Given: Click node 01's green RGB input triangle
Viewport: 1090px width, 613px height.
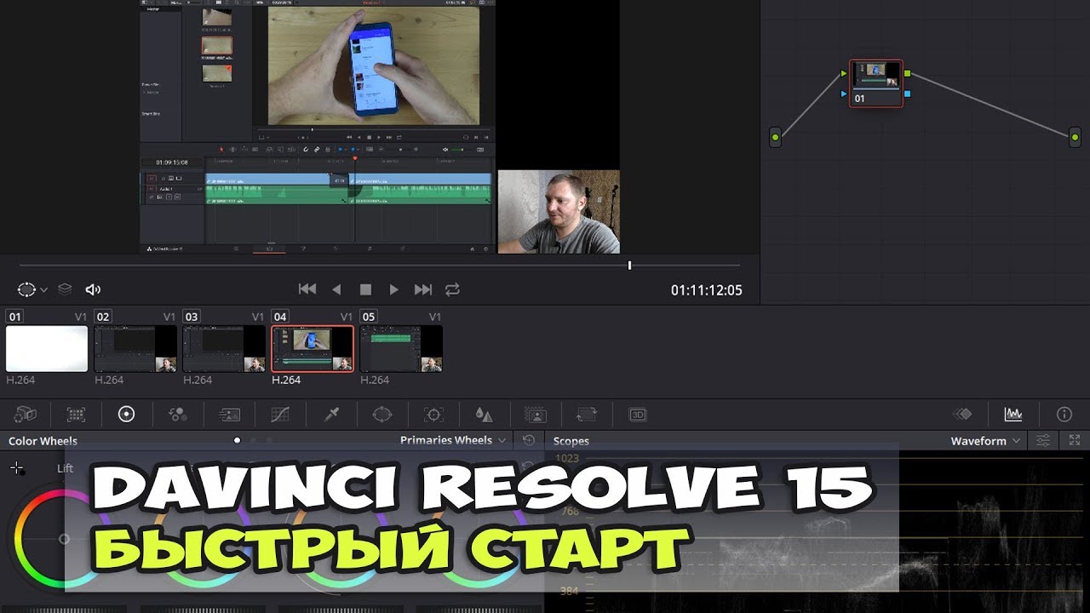Looking at the screenshot, I should [844, 73].
